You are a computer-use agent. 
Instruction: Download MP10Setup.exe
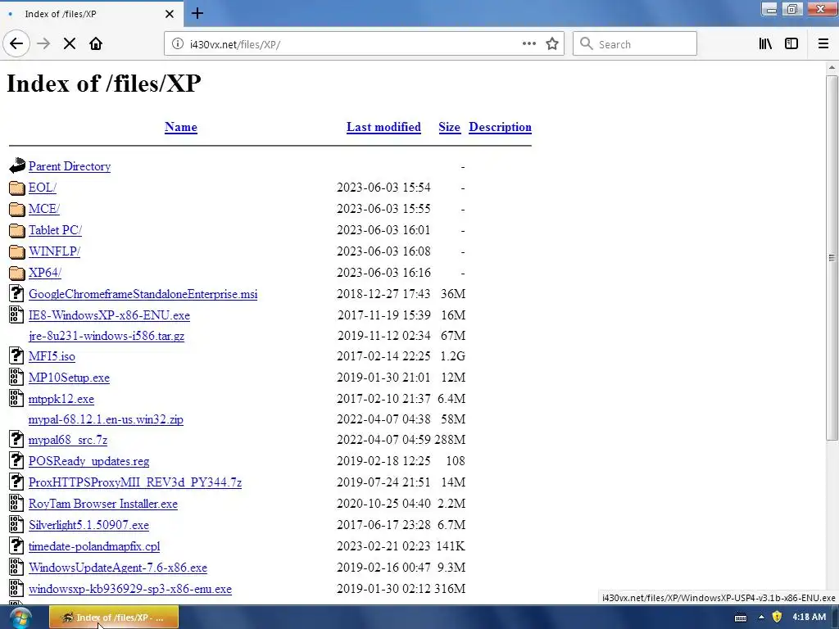point(69,378)
